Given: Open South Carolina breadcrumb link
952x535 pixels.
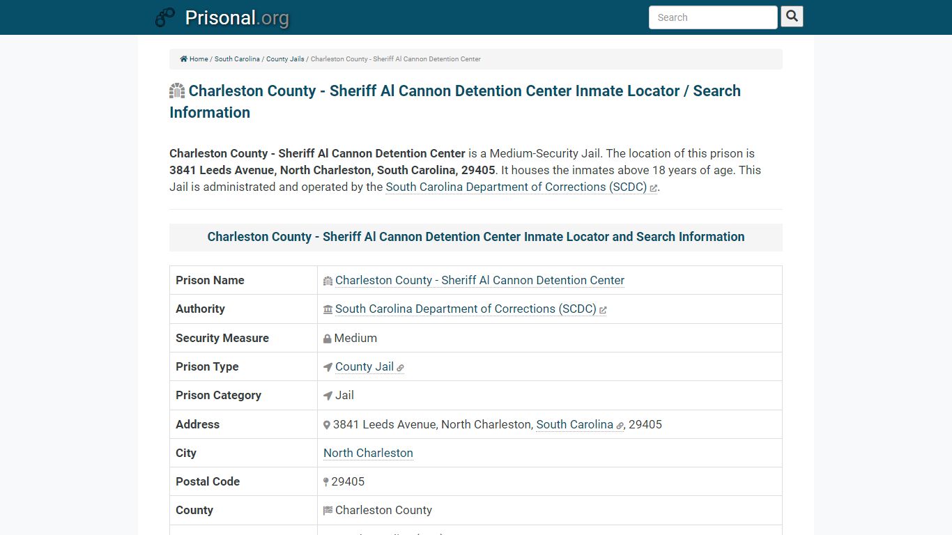Looking at the screenshot, I should [x=237, y=59].
